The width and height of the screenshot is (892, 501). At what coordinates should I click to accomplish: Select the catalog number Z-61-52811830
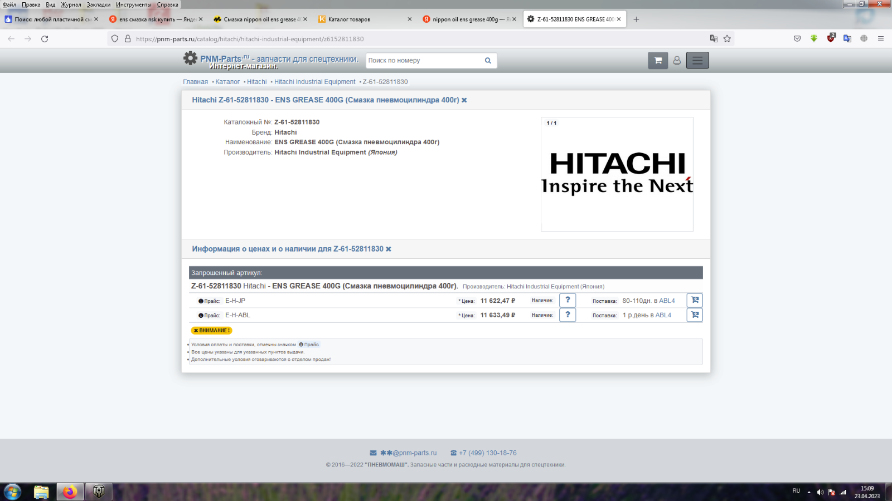point(297,122)
